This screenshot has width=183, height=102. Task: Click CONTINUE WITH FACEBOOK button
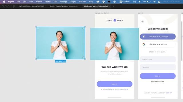tap(158, 37)
